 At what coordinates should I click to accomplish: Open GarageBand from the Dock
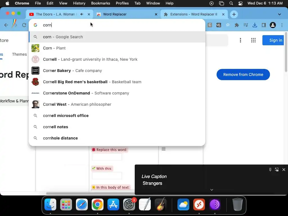pos(161,204)
